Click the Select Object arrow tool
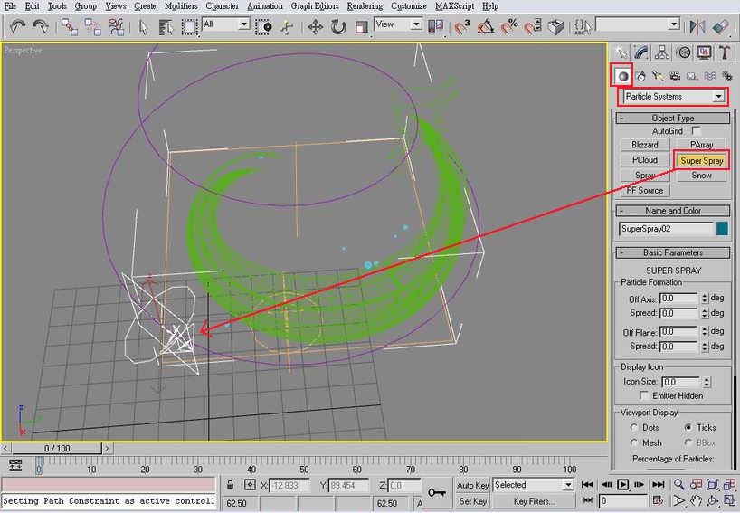Screen dimensions: 740x513 click(143, 26)
